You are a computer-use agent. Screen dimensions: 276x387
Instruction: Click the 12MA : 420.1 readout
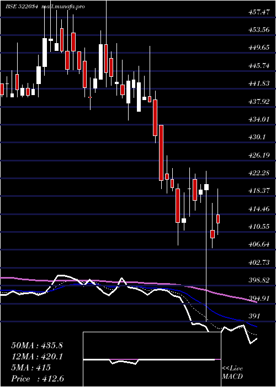(37, 357)
